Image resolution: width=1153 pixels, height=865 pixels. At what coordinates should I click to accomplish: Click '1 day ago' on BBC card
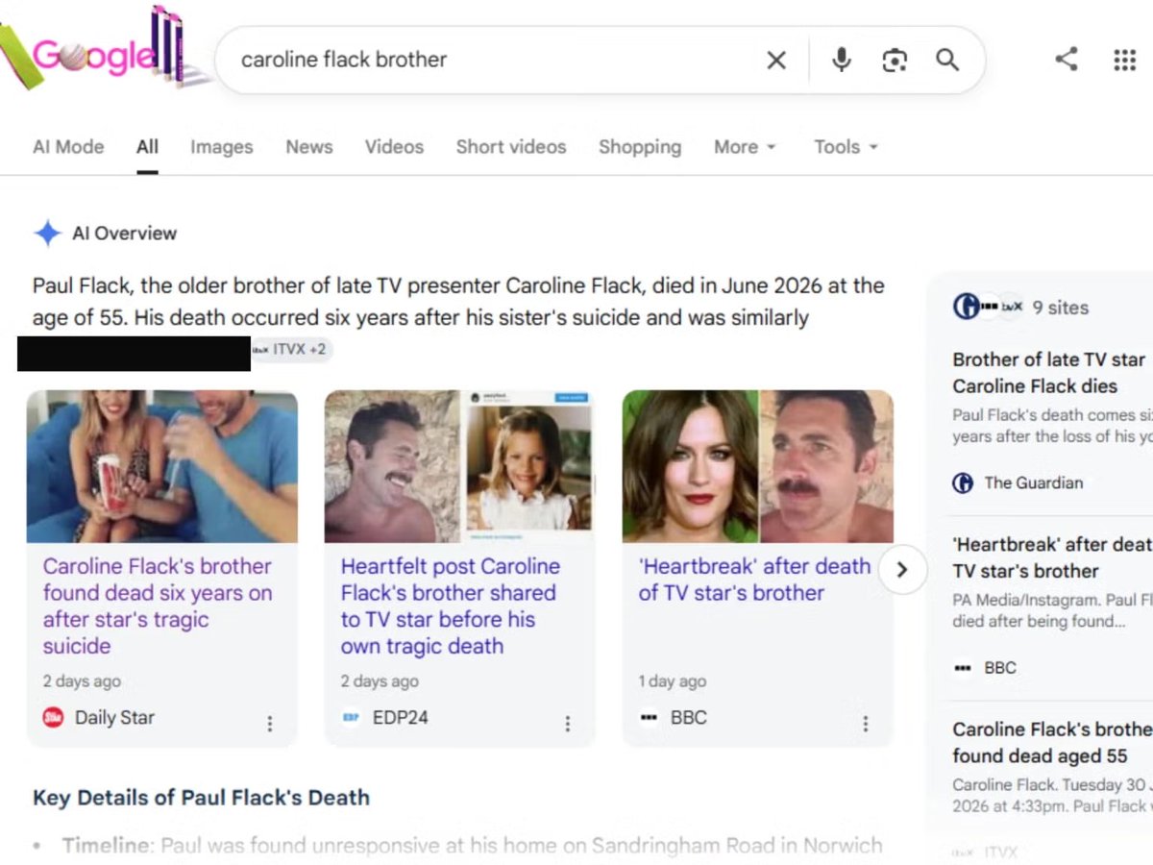click(x=672, y=680)
